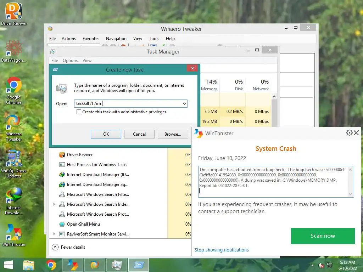Open Winaero Tweaker Actions menu
Viewport: 363px width, 272px height.
click(69, 39)
